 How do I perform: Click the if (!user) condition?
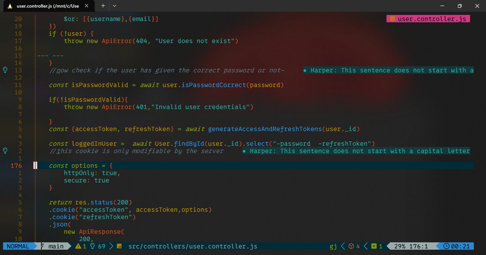click(71, 34)
